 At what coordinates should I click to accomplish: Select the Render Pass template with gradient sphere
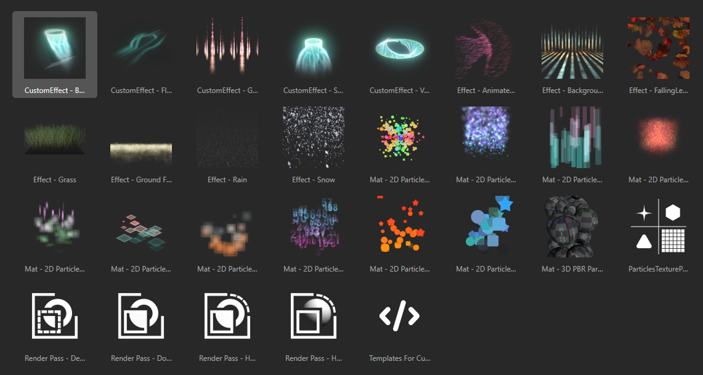(x=313, y=316)
